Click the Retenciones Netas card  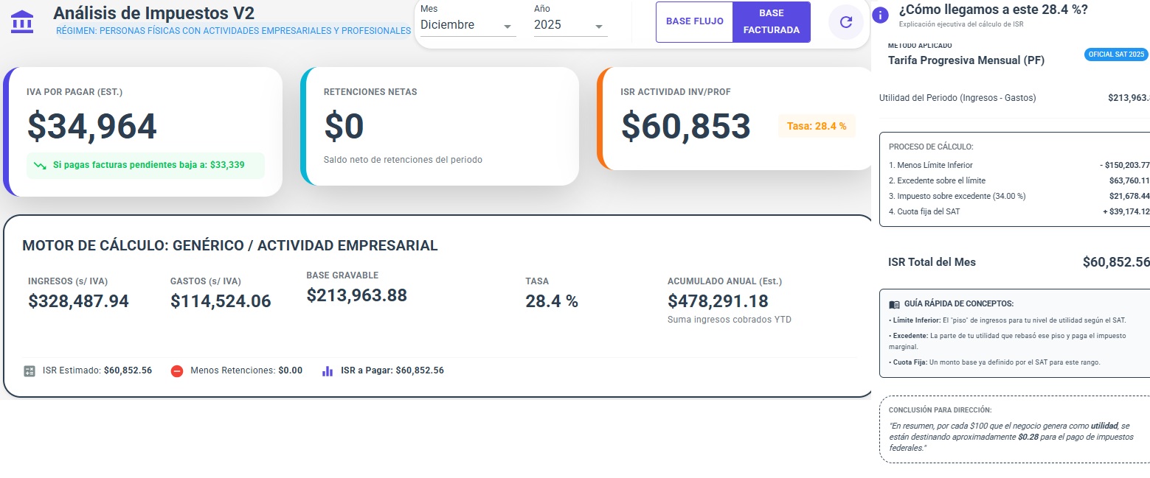pos(440,127)
